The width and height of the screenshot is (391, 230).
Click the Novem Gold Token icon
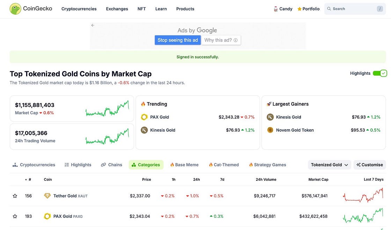[x=270, y=130]
